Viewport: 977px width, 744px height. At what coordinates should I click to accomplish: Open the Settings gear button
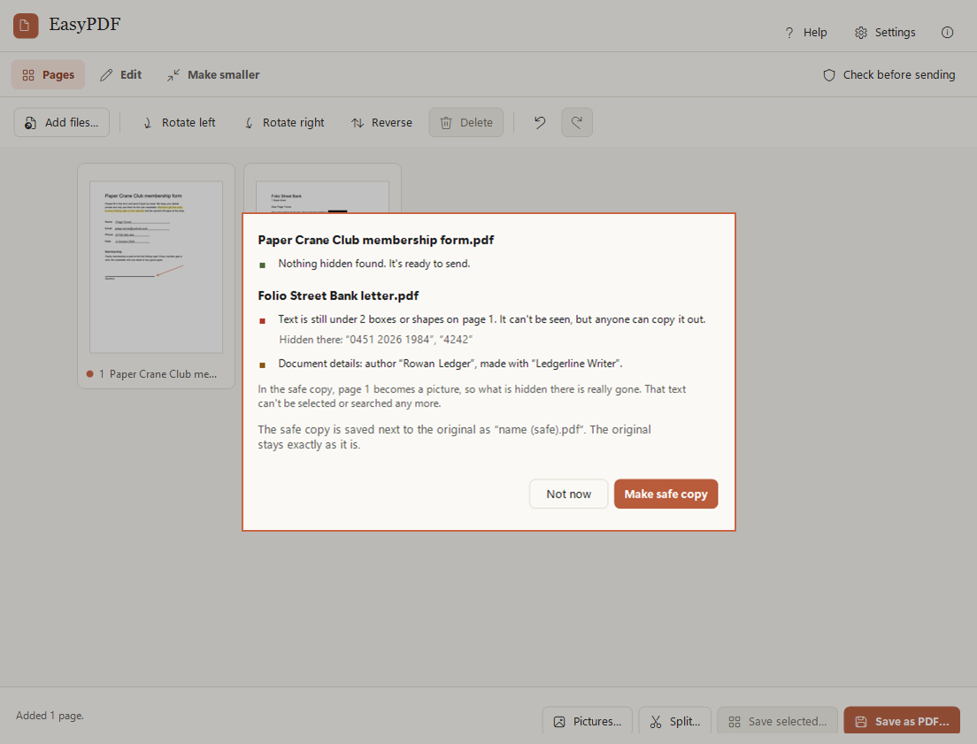point(885,33)
